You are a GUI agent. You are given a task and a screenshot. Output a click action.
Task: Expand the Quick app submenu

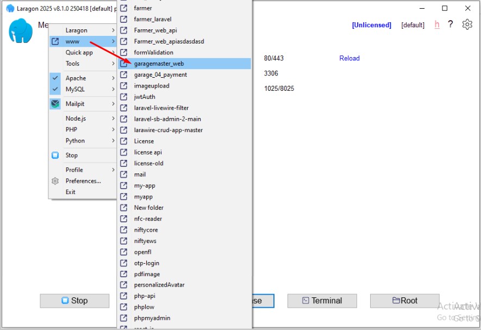[83, 52]
